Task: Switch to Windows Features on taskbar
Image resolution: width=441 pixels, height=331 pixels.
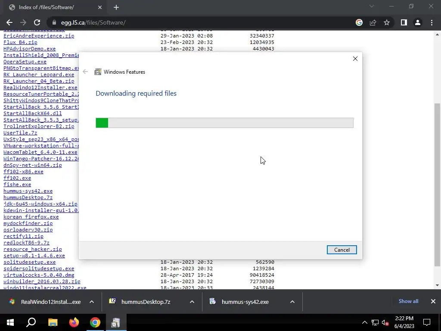Action: click(115, 322)
